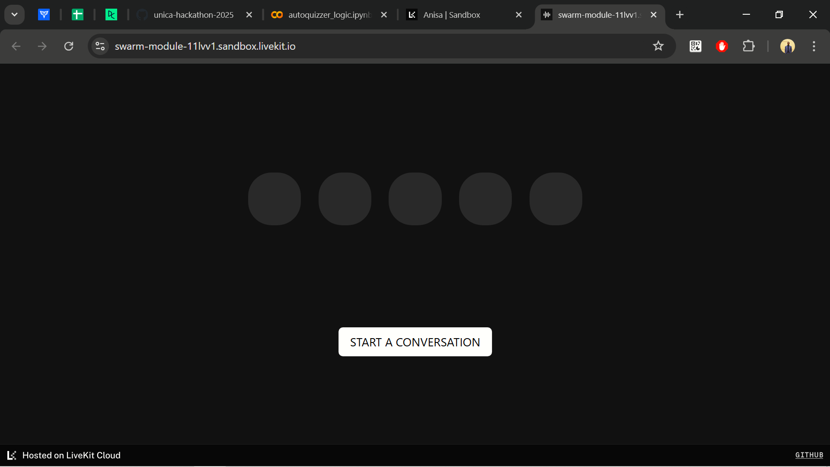Open a new tab with plus button
This screenshot has width=830, height=467.
click(680, 15)
